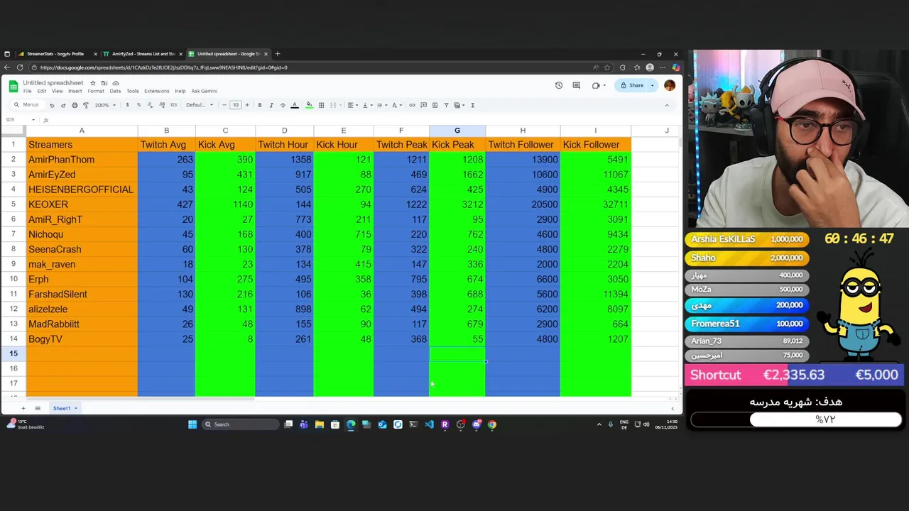Open Chrome from the taskbar
Screen dimensions: 909x511
point(492,424)
